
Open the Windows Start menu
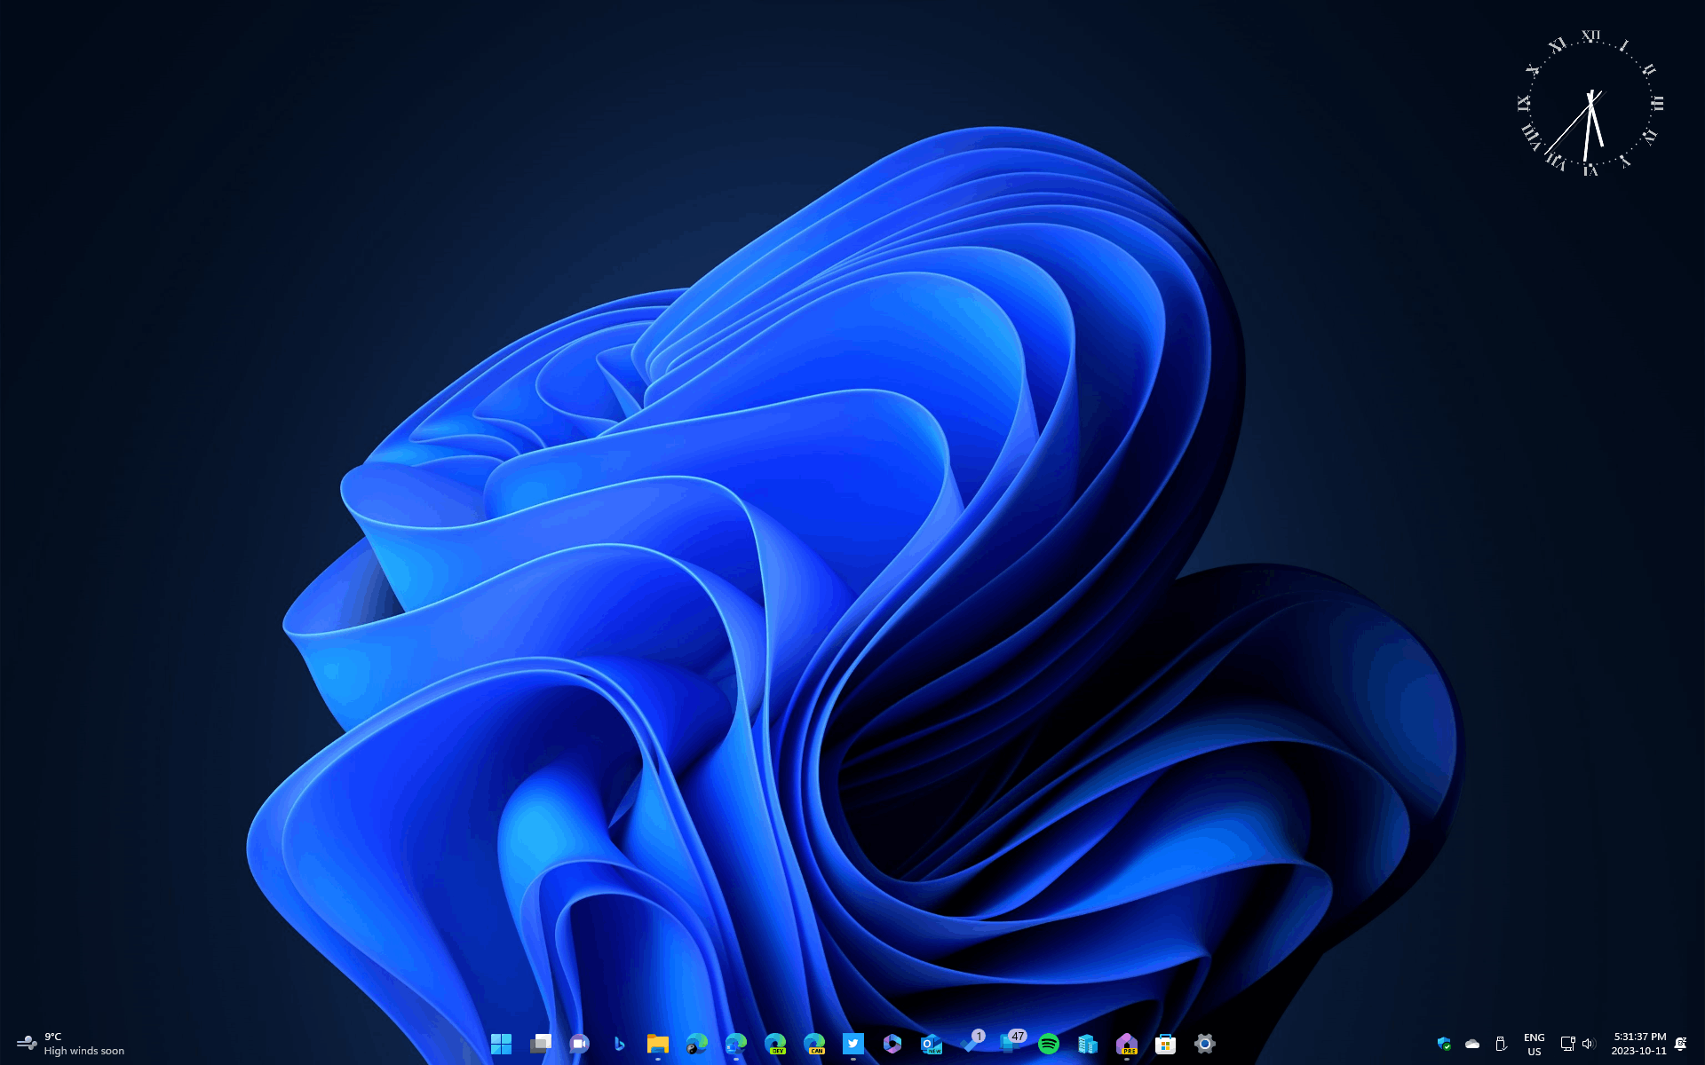(x=501, y=1044)
